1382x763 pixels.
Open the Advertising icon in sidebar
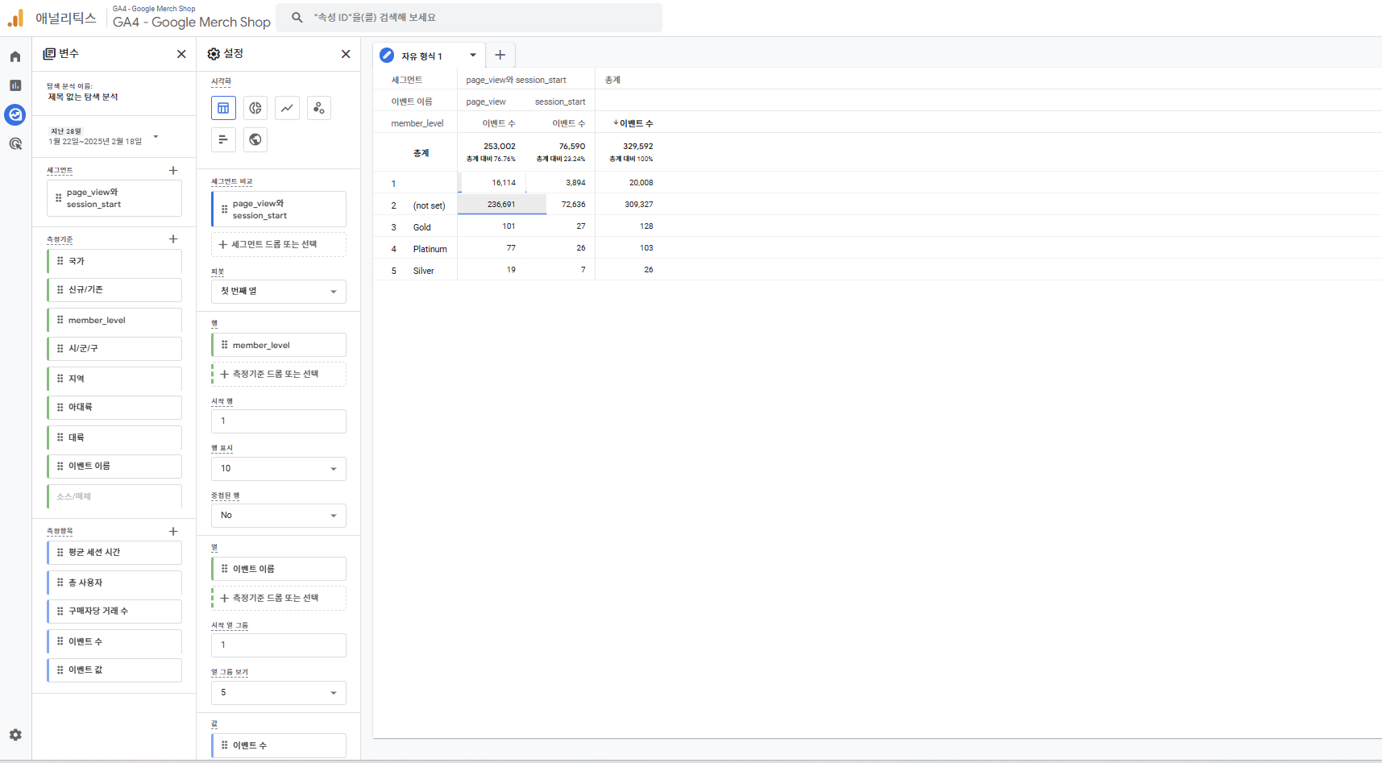[x=15, y=143]
